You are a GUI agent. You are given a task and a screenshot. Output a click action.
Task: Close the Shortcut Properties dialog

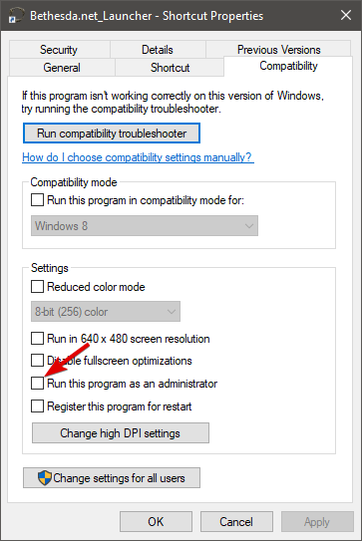346,15
